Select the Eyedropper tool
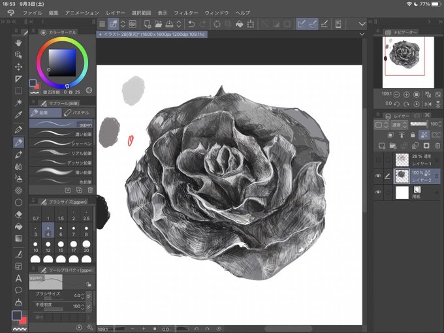This screenshot has width=444, height=333. pos(18,115)
